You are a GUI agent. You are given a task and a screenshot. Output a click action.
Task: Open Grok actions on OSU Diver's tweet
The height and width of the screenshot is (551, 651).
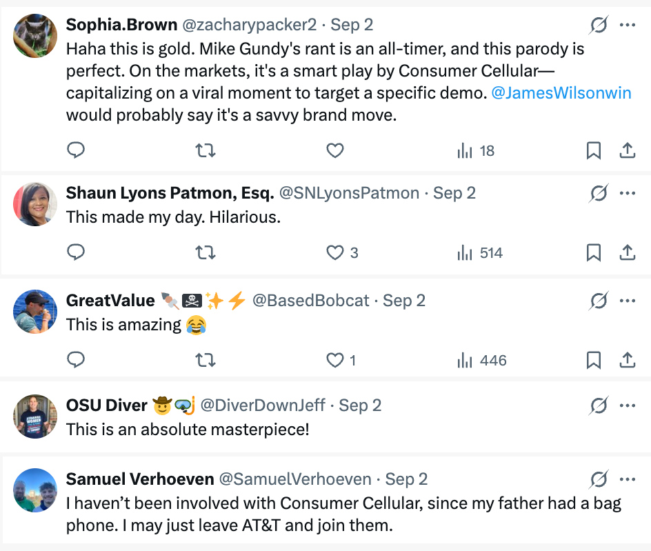(599, 405)
